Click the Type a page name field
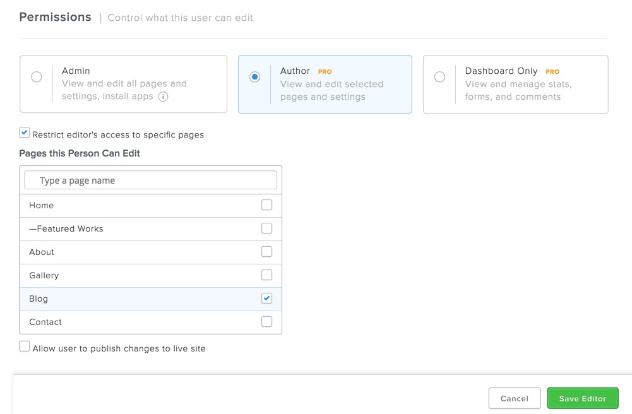The height and width of the screenshot is (414, 632). point(150,180)
